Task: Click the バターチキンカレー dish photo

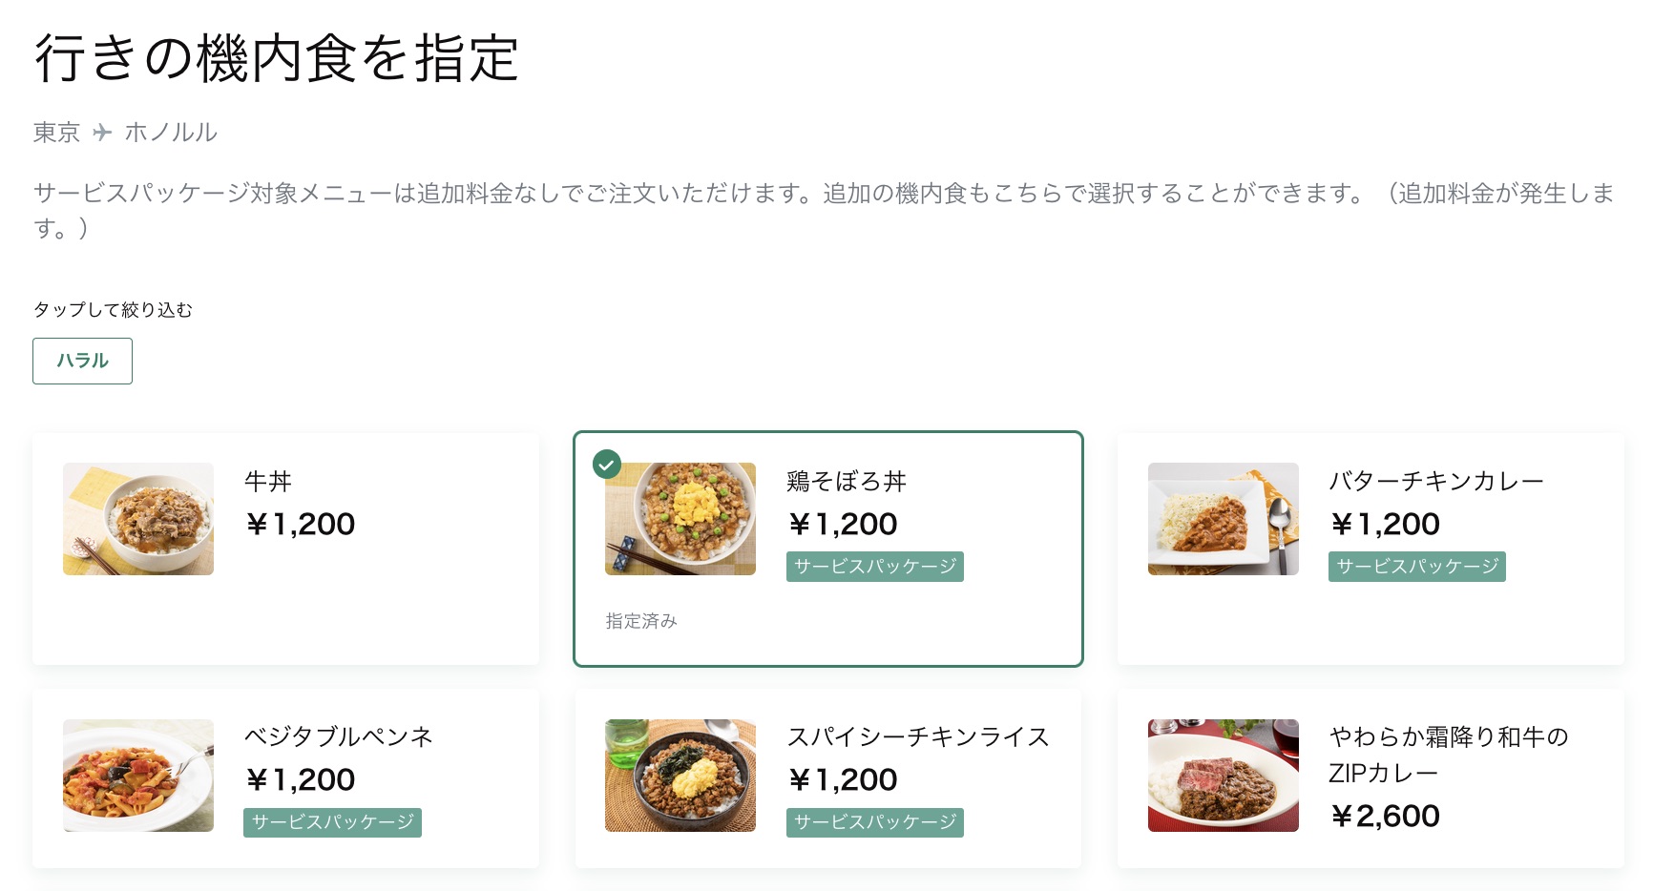Action: tap(1223, 519)
